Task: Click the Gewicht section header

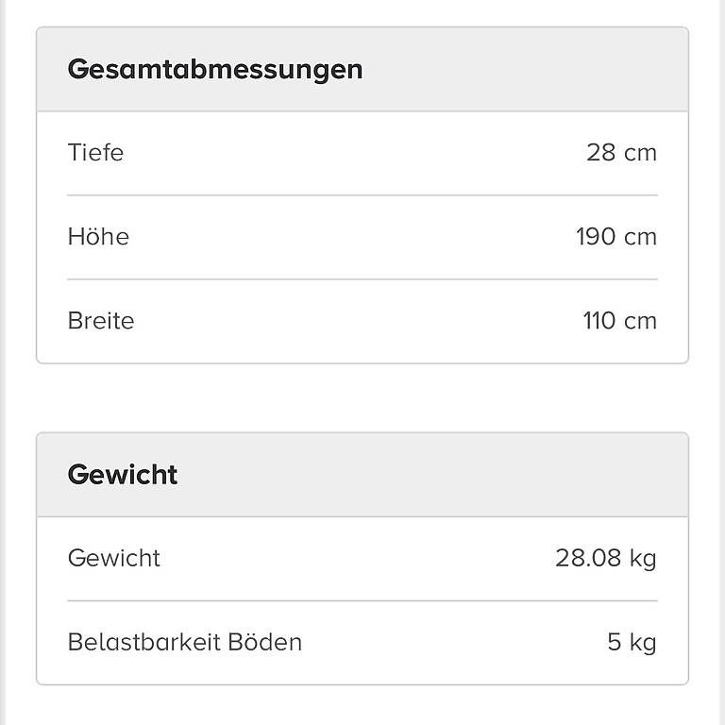Action: (123, 475)
